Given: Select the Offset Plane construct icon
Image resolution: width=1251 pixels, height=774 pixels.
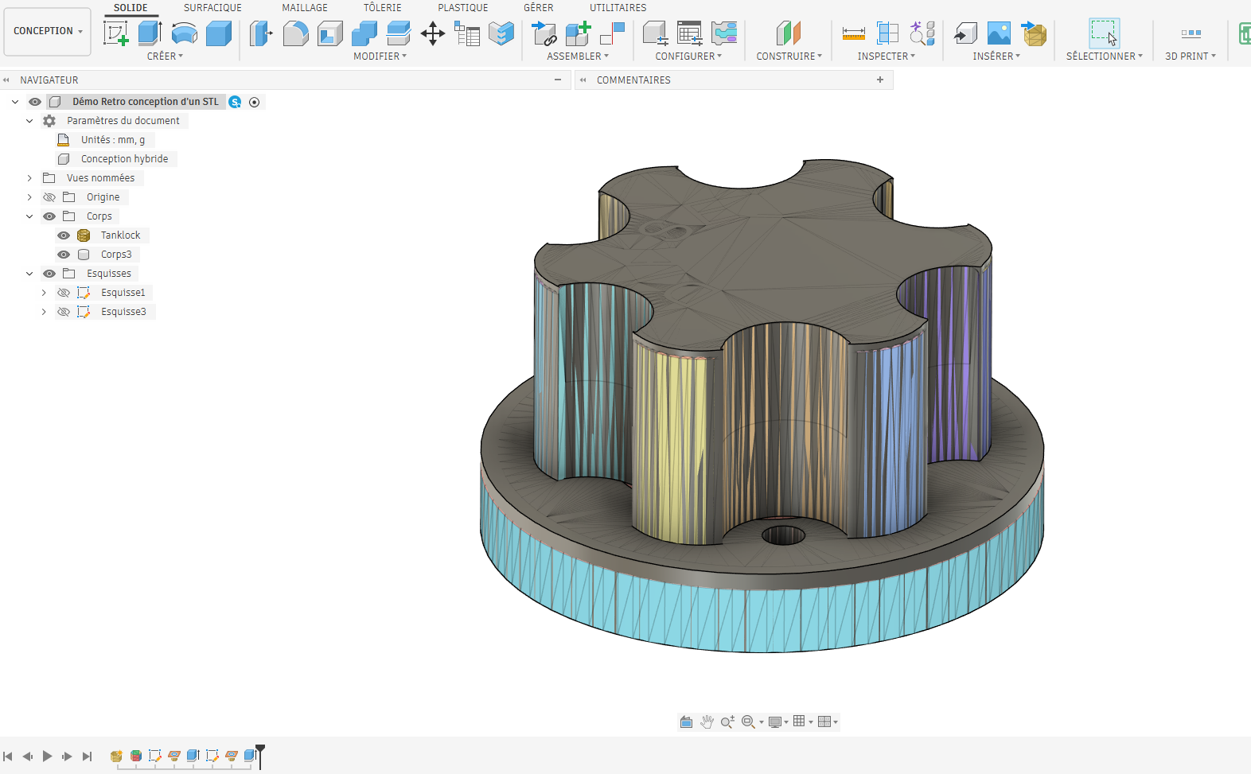Looking at the screenshot, I should point(788,33).
